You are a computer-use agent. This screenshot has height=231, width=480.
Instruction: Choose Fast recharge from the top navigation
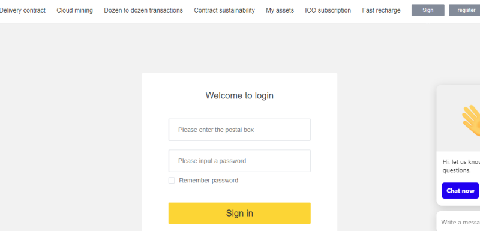(x=381, y=10)
